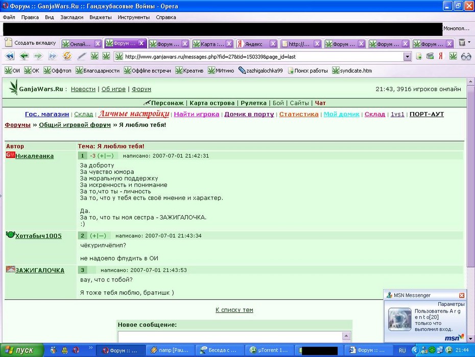Click the orange reload page icon

point(67,56)
